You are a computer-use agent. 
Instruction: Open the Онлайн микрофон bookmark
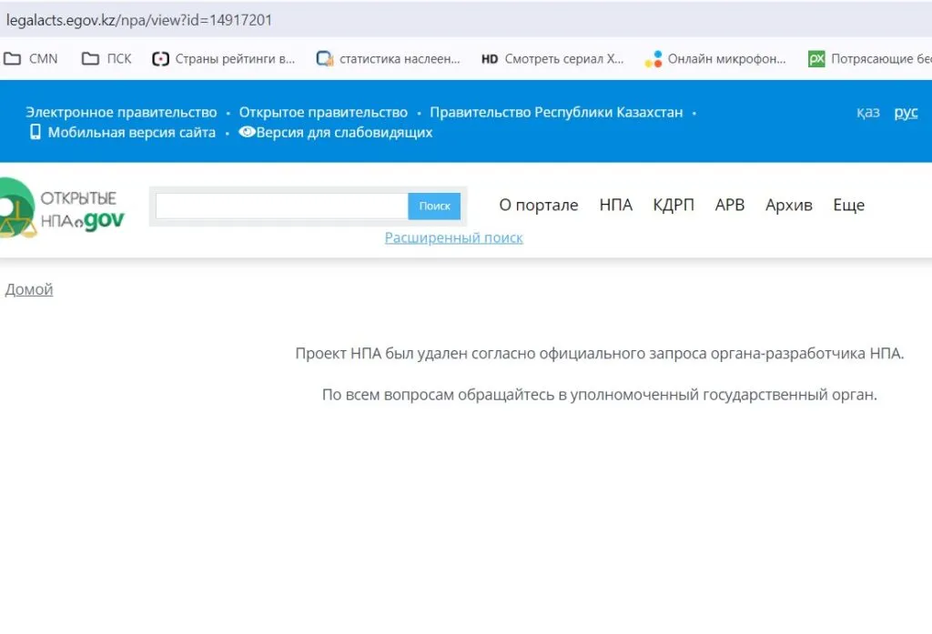click(715, 59)
